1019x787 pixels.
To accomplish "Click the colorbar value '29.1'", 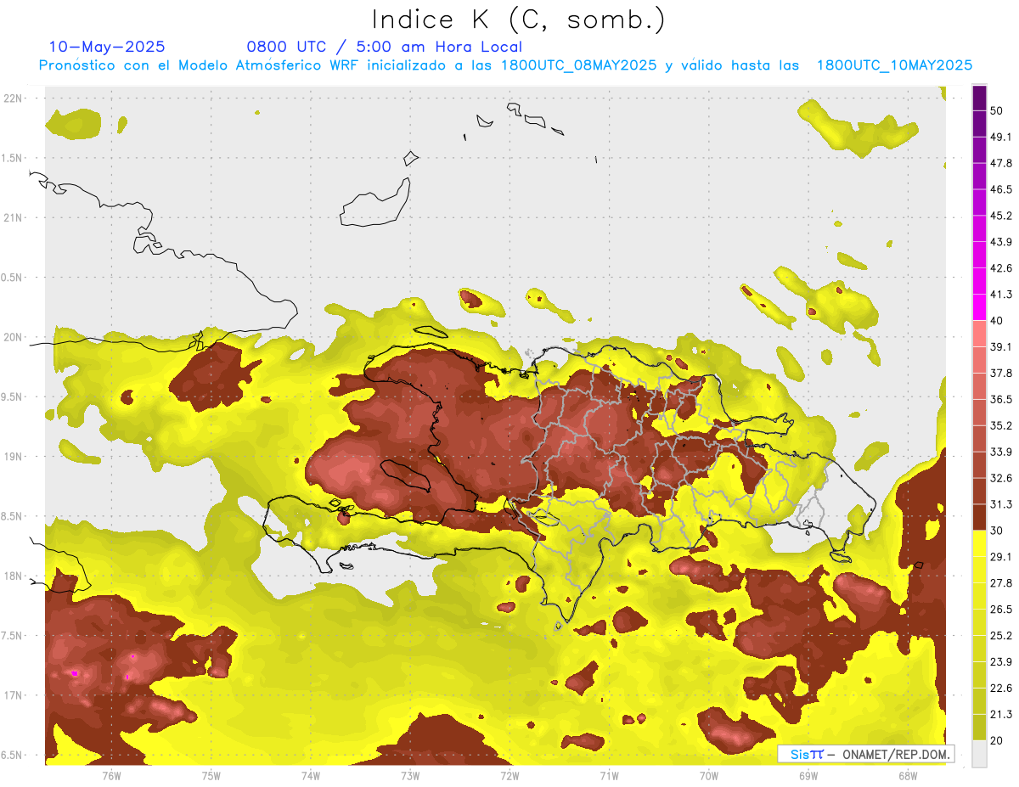I will click(x=1000, y=557).
